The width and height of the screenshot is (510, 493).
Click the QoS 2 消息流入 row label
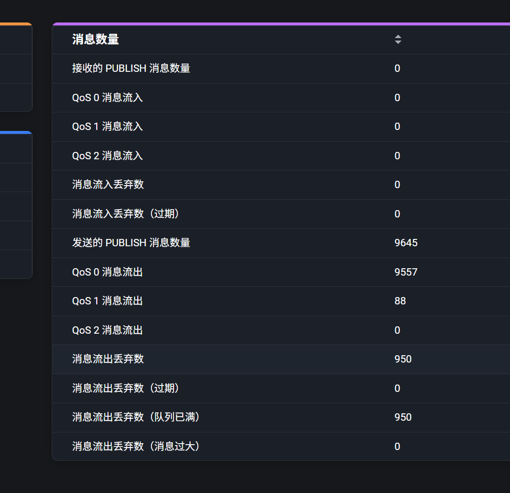(x=107, y=156)
